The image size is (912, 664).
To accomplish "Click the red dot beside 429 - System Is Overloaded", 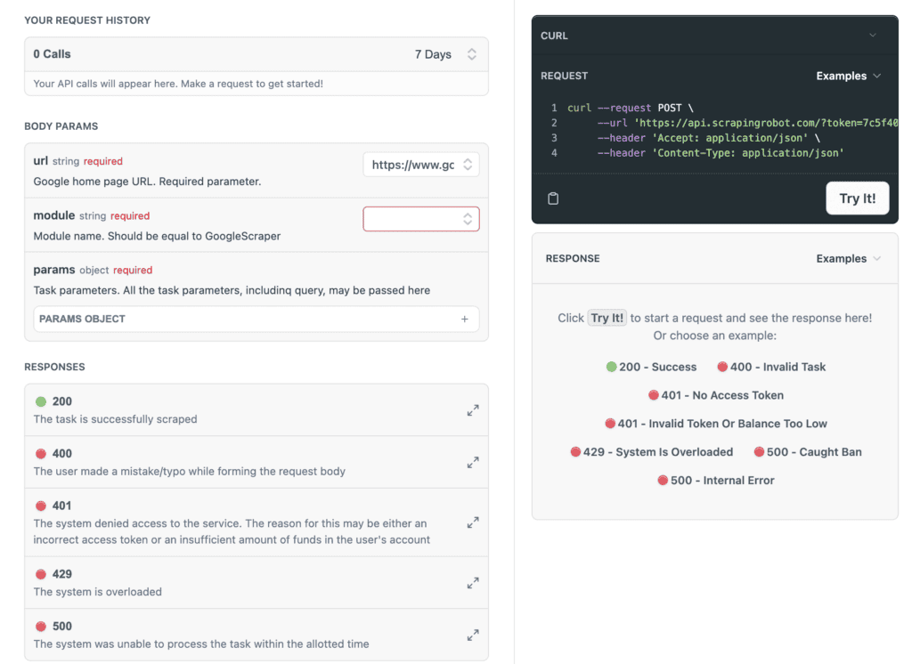I will tap(575, 451).
